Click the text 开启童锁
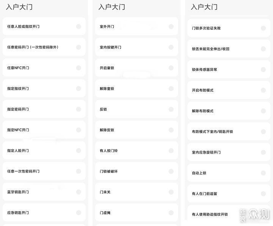Screen dimensions: 273x226 [107, 68]
